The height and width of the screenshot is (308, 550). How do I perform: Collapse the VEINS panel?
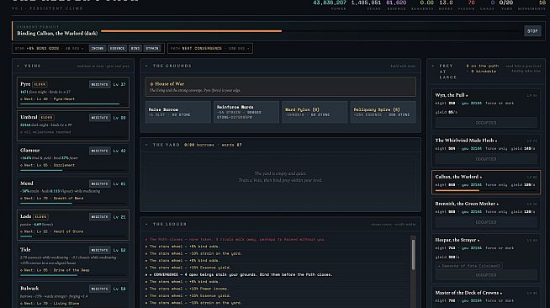pos(19,66)
